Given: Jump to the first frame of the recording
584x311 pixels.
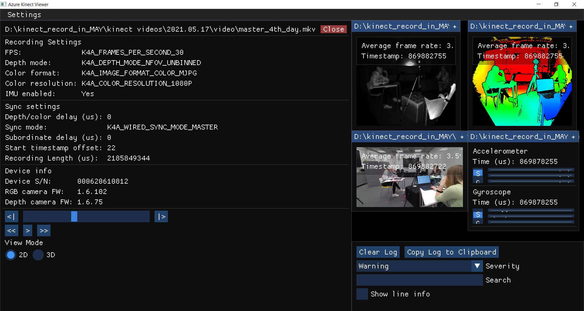Looking at the screenshot, I should point(12,216).
